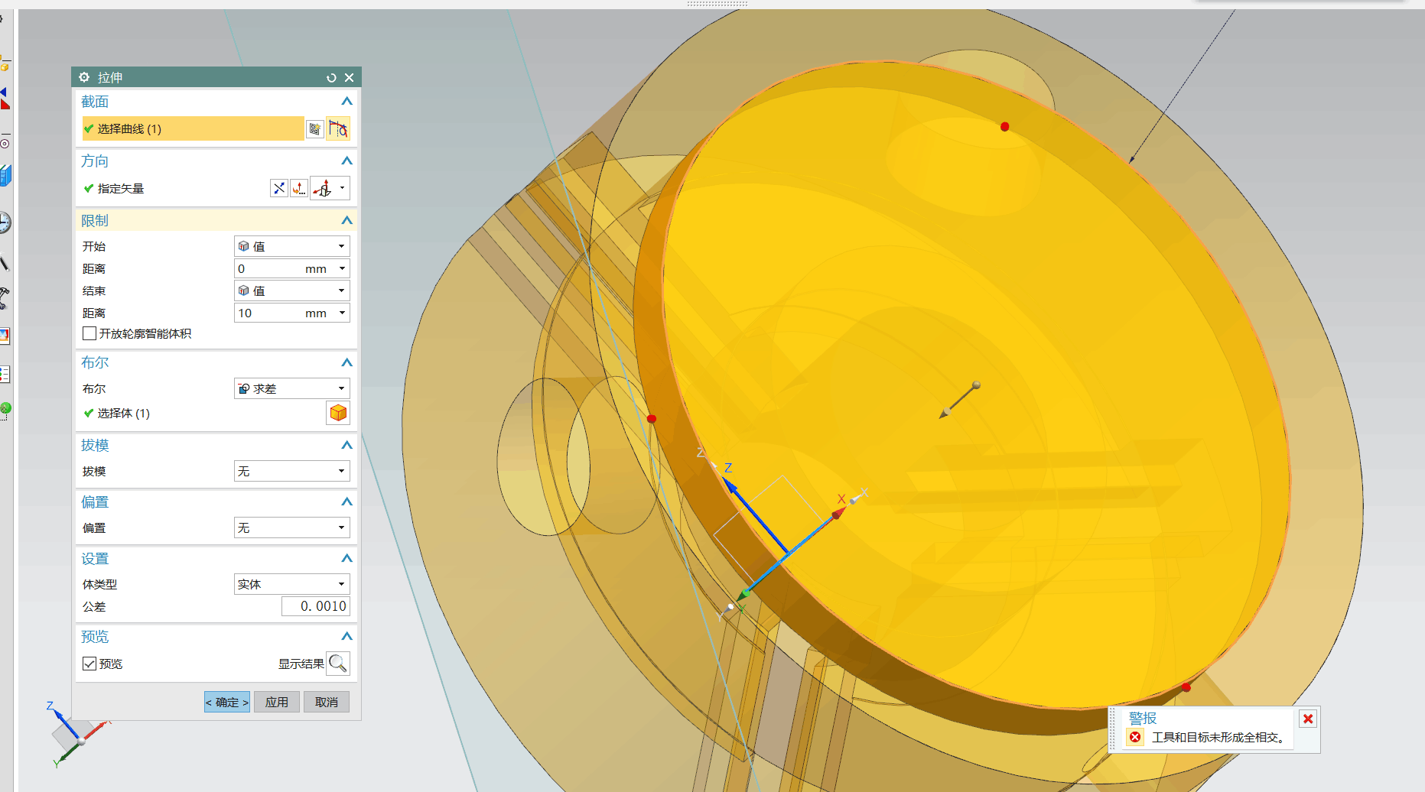Click the blue Z-axis arrow handle in the viewport
This screenshot has width=1425, height=792.
(x=730, y=485)
